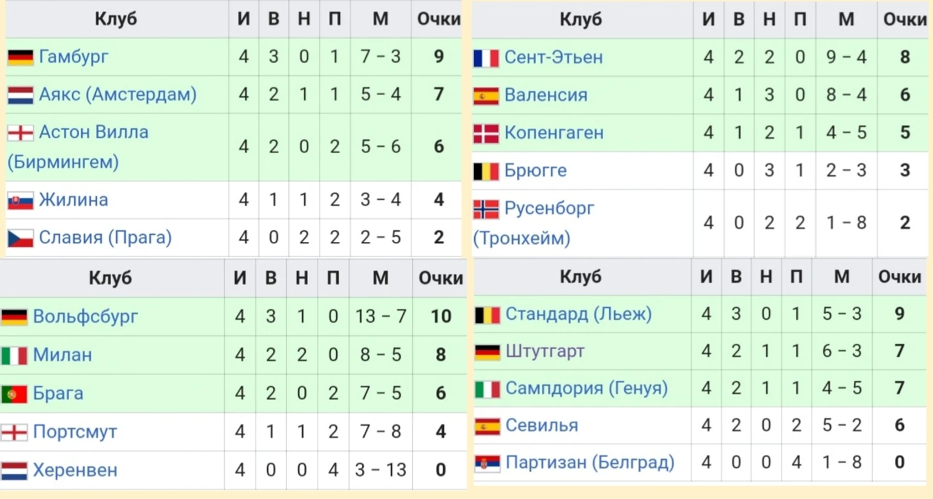Click the Штутгарт club link
The width and height of the screenshot is (933, 499).
pos(544,351)
